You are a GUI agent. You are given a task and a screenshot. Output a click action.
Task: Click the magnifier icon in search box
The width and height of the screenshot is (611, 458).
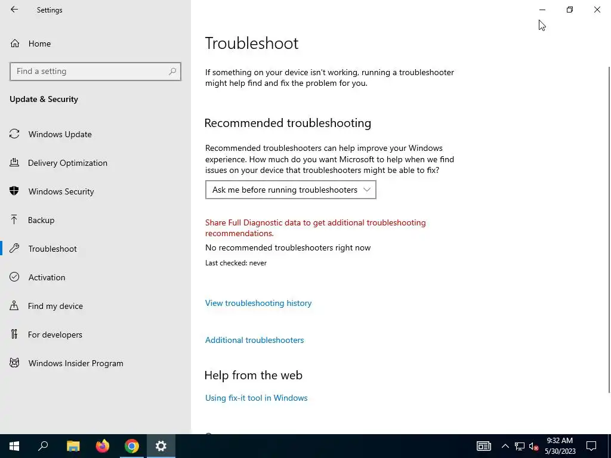[x=172, y=72]
